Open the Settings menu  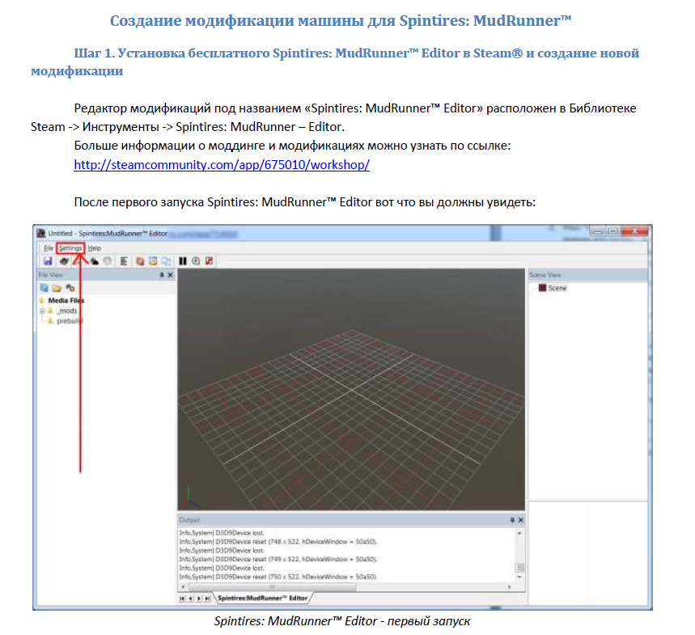70,248
